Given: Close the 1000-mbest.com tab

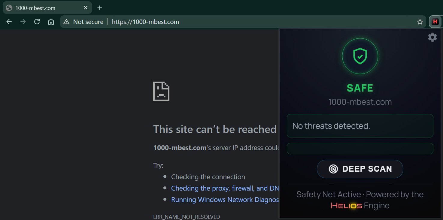Looking at the screenshot, I should [86, 8].
